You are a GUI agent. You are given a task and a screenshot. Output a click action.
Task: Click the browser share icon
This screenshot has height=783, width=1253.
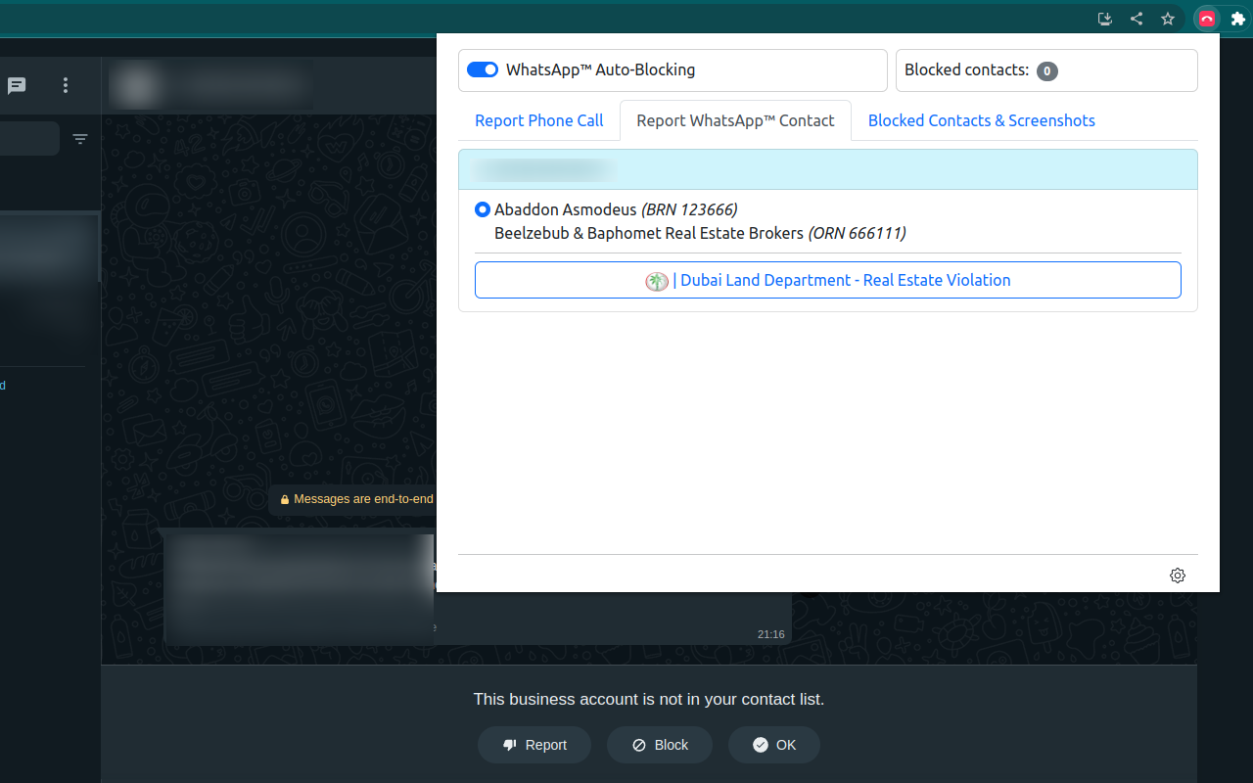1137,19
